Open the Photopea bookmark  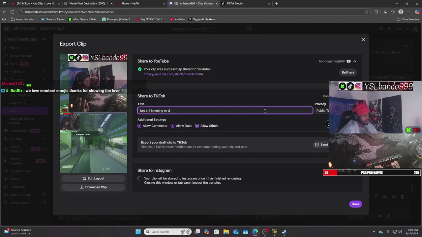[x=117, y=19]
